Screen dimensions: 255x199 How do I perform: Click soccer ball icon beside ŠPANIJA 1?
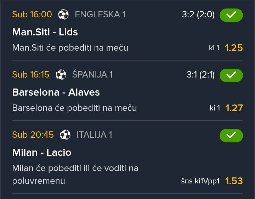61,75
